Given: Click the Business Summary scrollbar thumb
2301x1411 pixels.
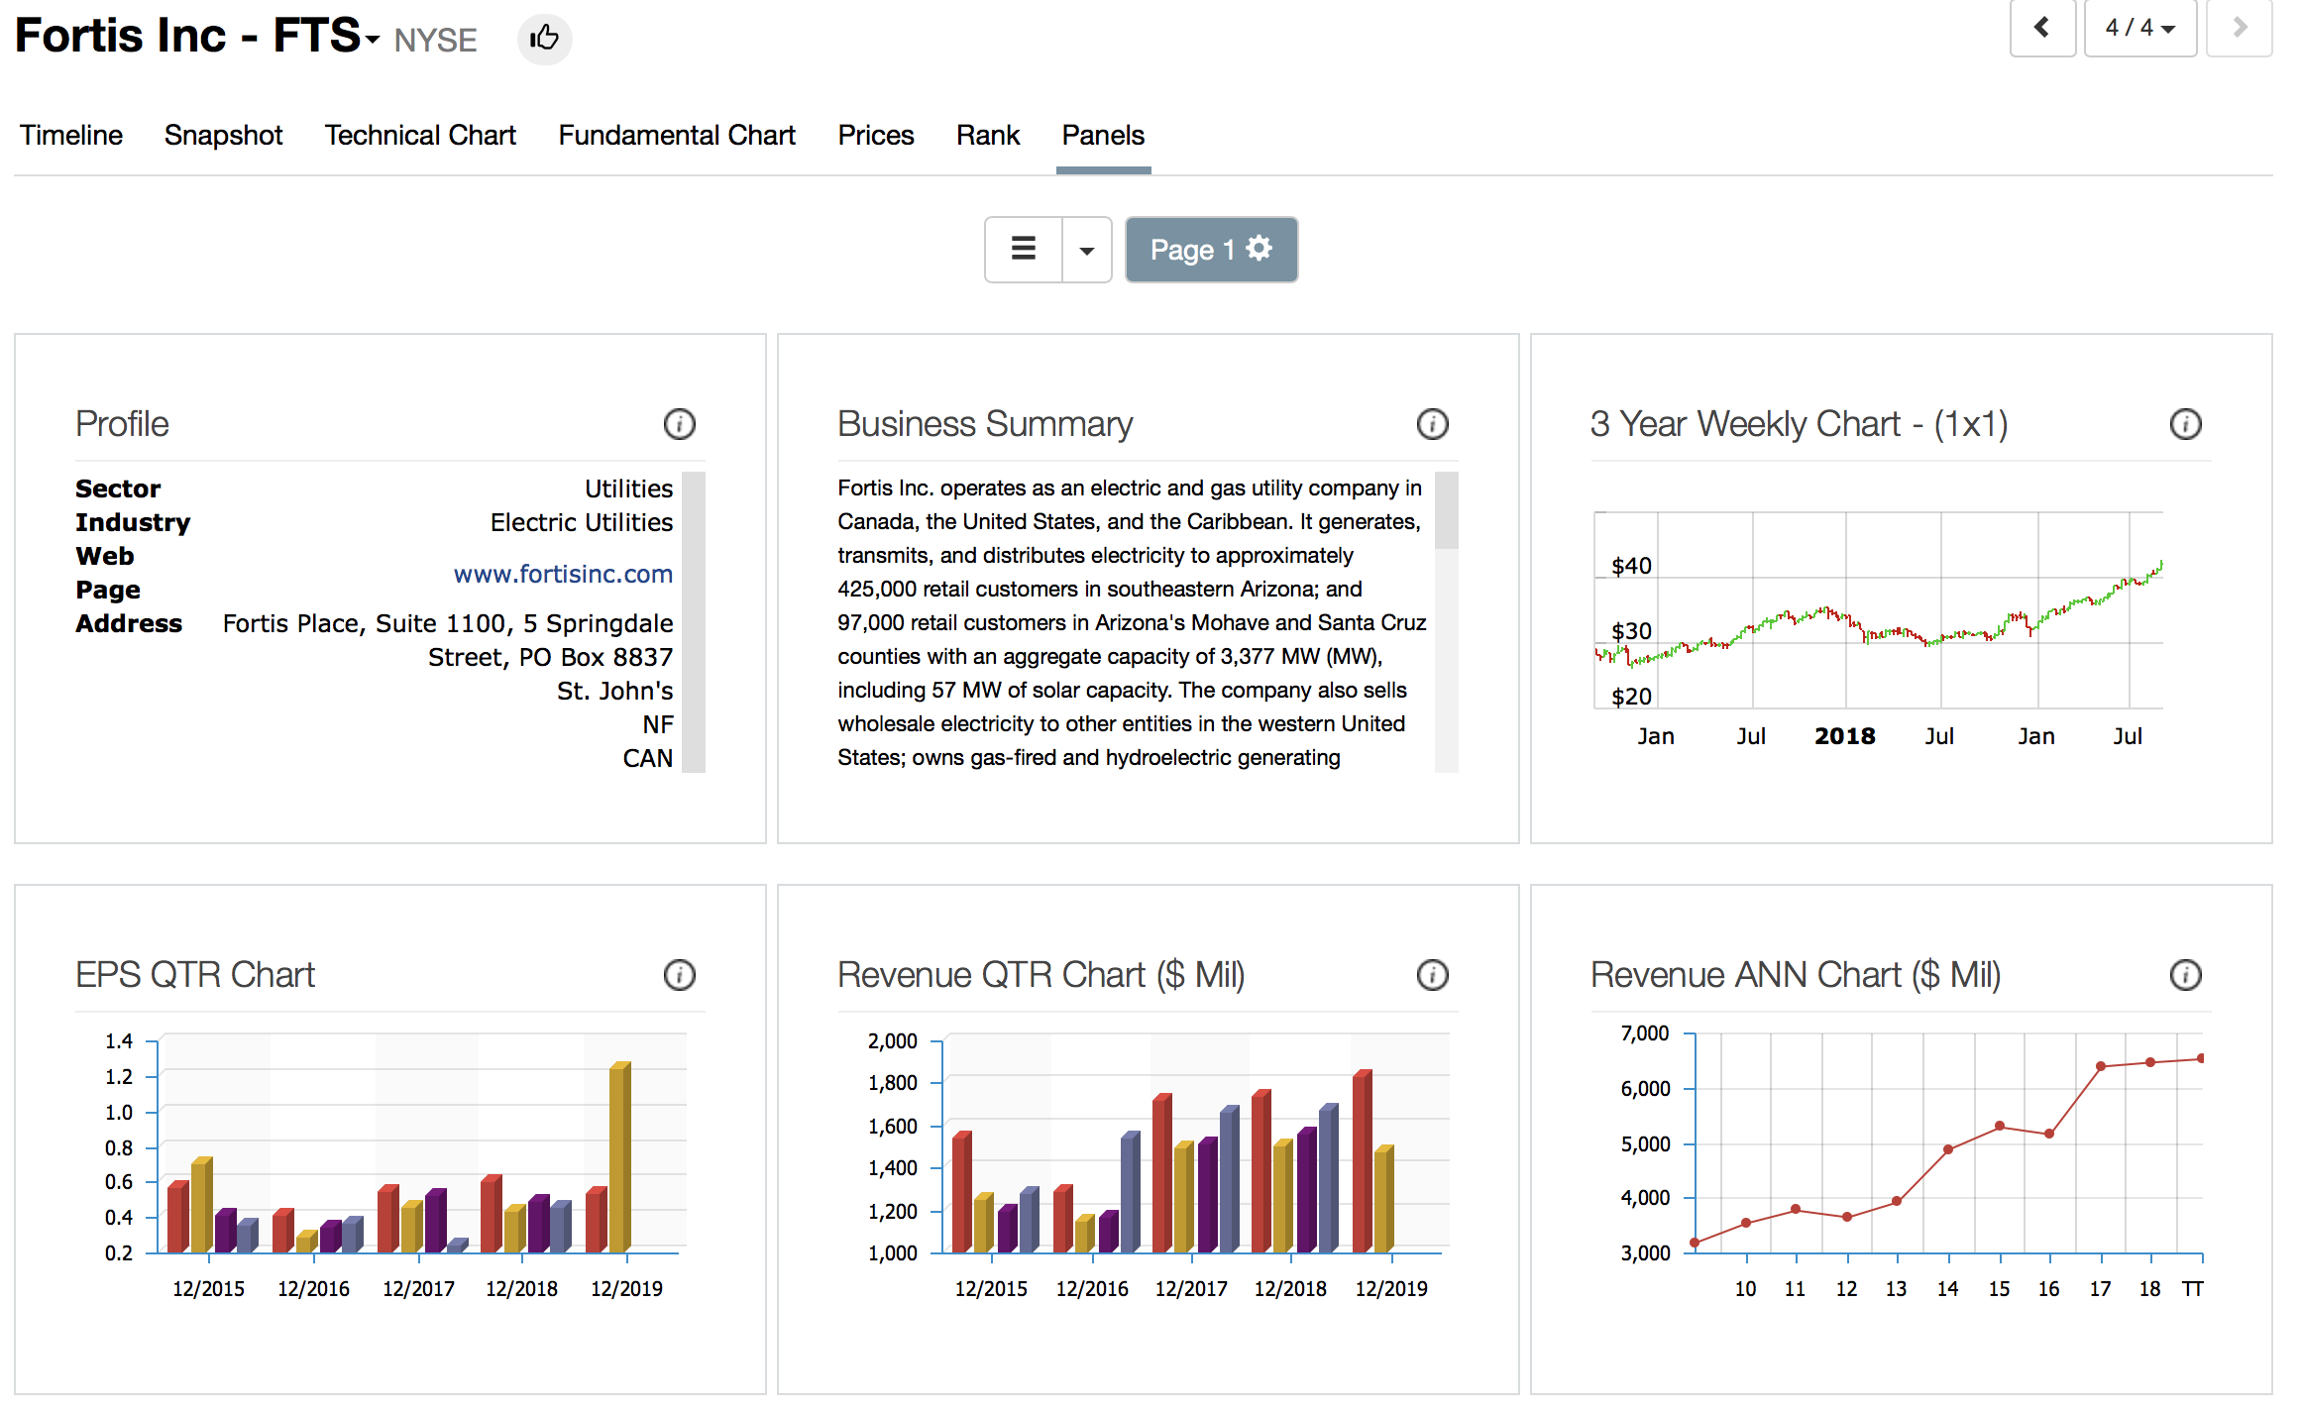Looking at the screenshot, I should point(1446,509).
